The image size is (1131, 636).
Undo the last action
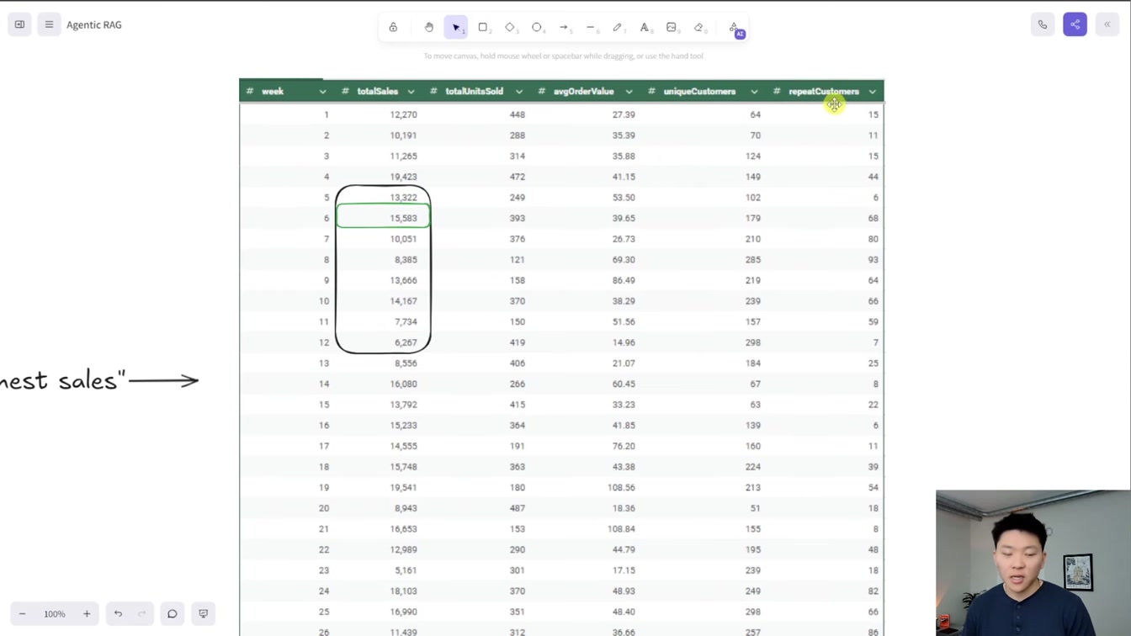[118, 614]
